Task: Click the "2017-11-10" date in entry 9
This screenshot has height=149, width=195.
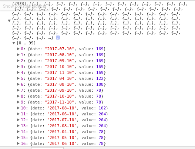Action: coord(59,102)
